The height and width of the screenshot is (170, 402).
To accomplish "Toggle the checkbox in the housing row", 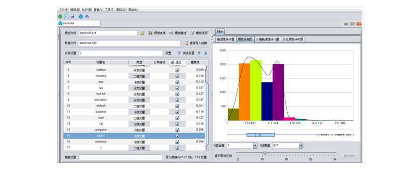I will click(x=177, y=76).
